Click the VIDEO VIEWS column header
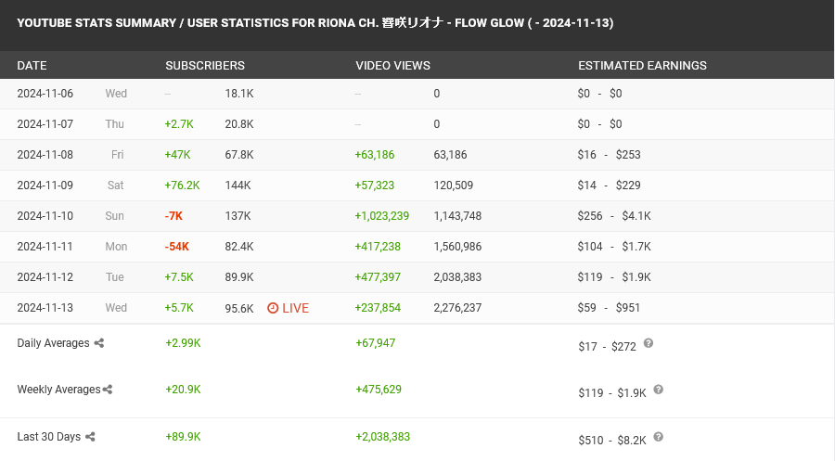 click(x=392, y=66)
